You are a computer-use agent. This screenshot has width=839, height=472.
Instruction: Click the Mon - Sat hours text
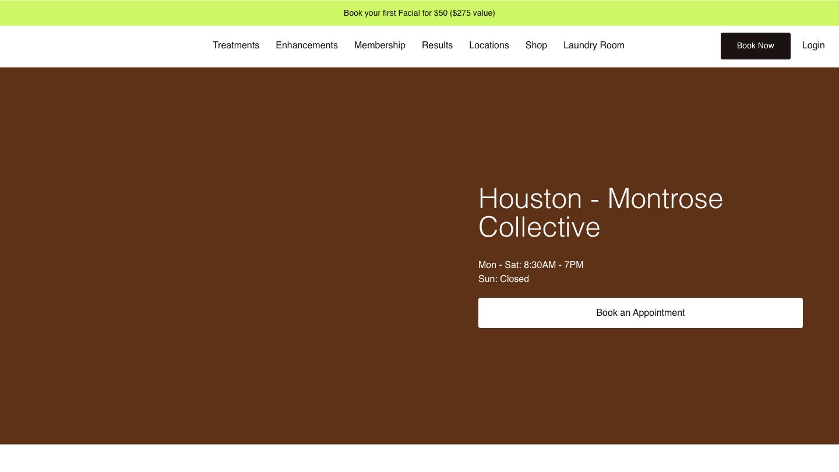click(531, 265)
